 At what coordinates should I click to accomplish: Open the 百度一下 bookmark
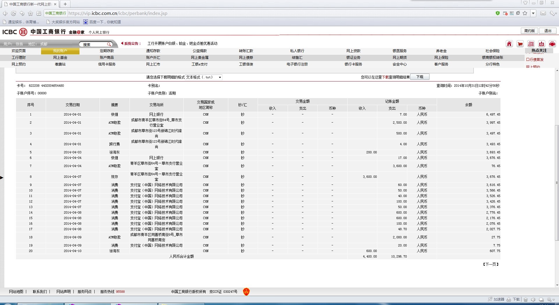[102, 22]
